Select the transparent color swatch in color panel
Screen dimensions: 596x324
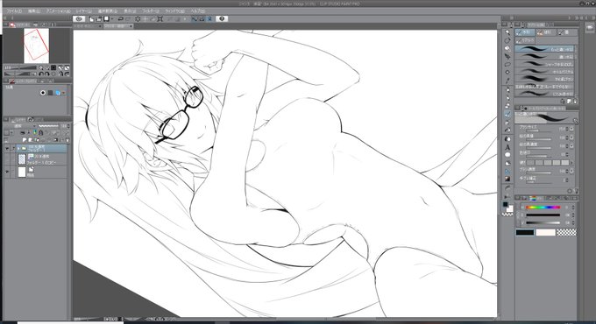click(x=566, y=232)
